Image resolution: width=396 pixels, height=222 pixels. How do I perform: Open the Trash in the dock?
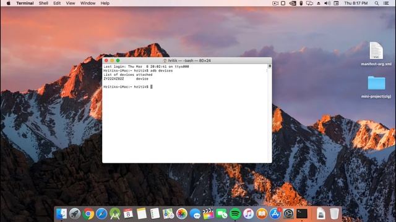tap(334, 214)
